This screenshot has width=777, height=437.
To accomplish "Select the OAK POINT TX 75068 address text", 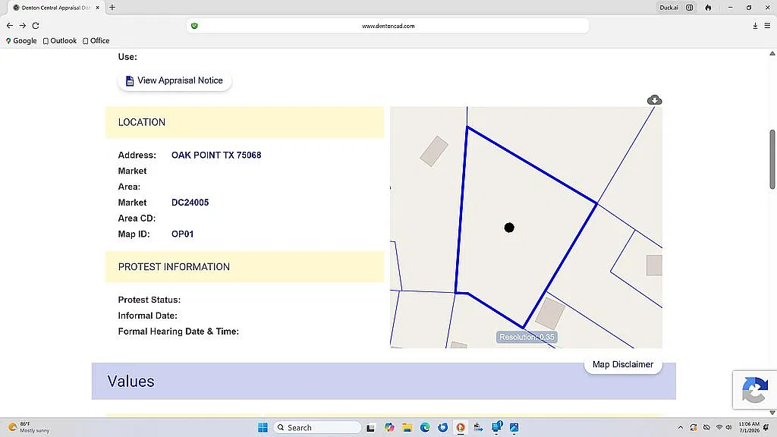I will pos(216,155).
